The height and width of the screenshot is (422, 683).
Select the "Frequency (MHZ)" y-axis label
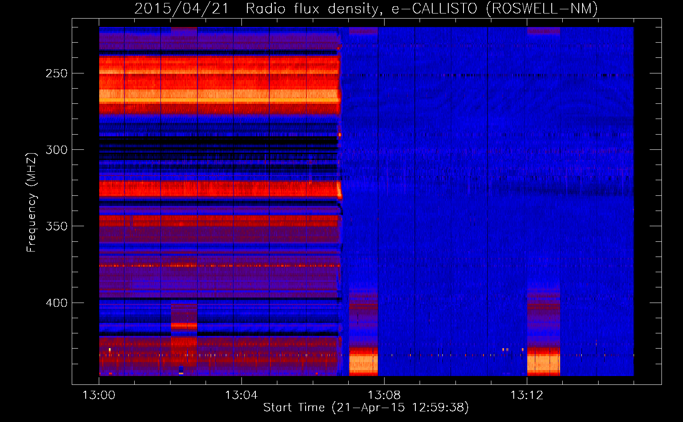32,203
